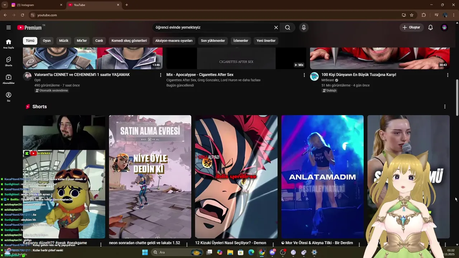Image resolution: width=459 pixels, height=258 pixels.
Task: Run search with the magnifier button
Action: tap(288, 28)
